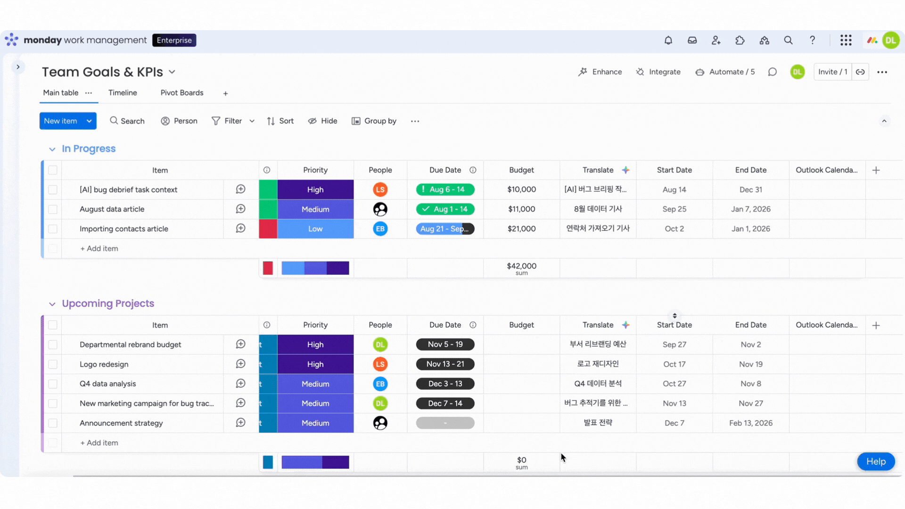This screenshot has height=509, width=905.
Task: Open the notifications bell
Action: click(x=668, y=41)
